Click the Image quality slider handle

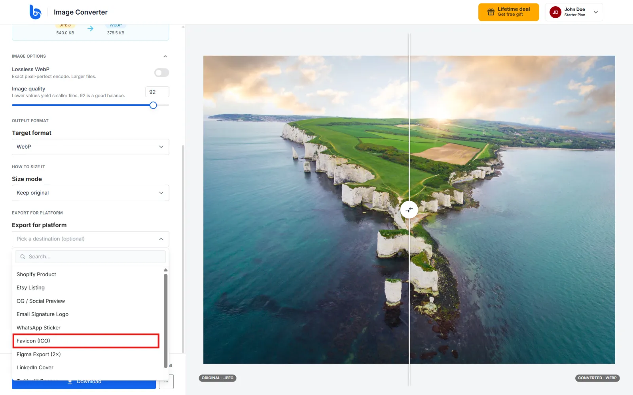153,105
